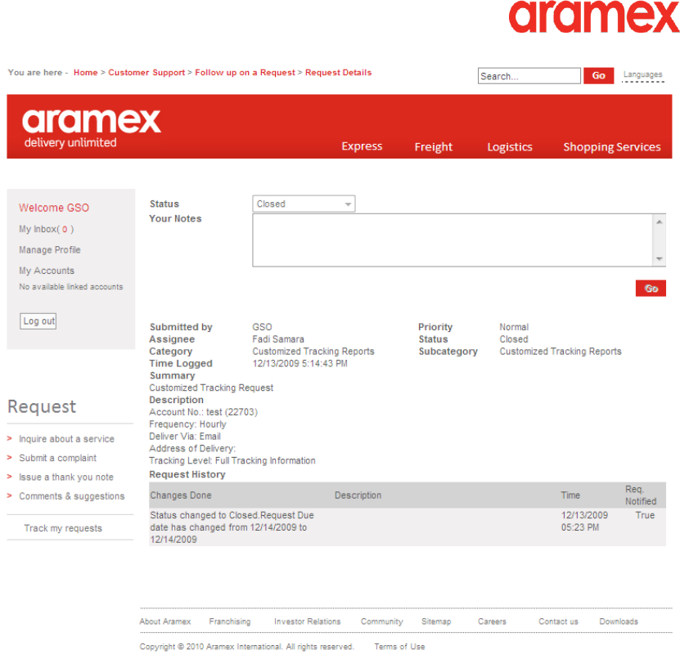Click the Search input field
The image size is (680, 659).
coord(529,76)
